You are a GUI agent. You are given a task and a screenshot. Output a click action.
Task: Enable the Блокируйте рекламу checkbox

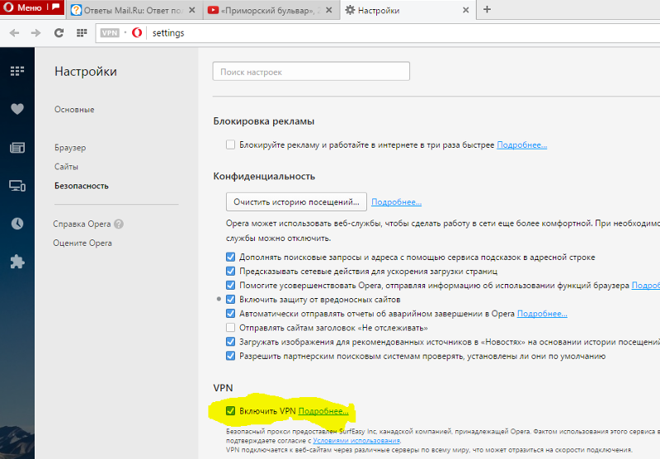230,144
